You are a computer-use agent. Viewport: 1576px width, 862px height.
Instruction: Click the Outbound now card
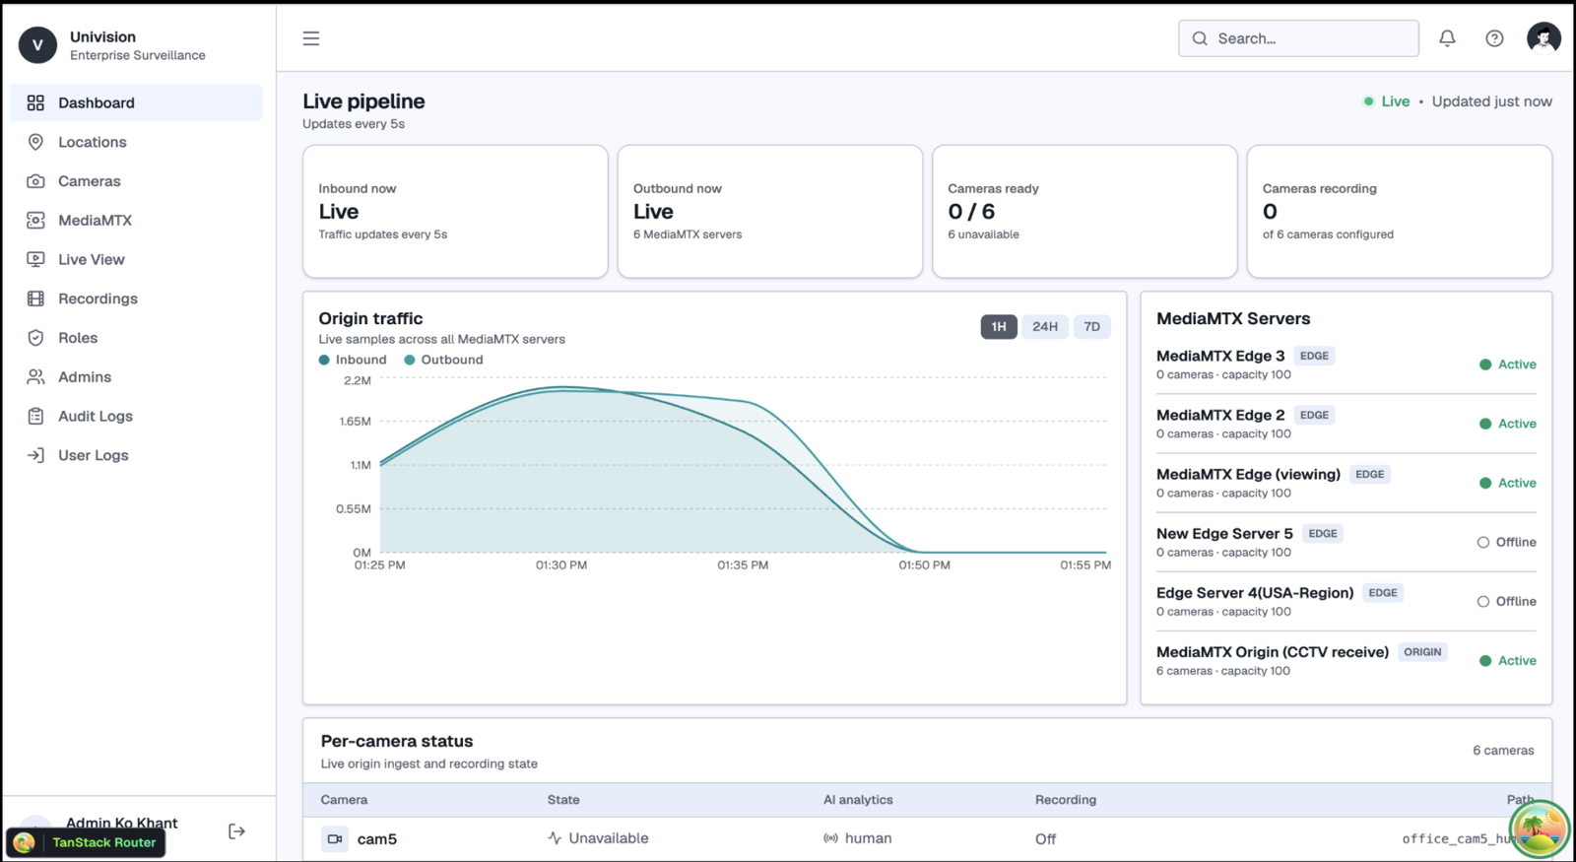point(770,212)
